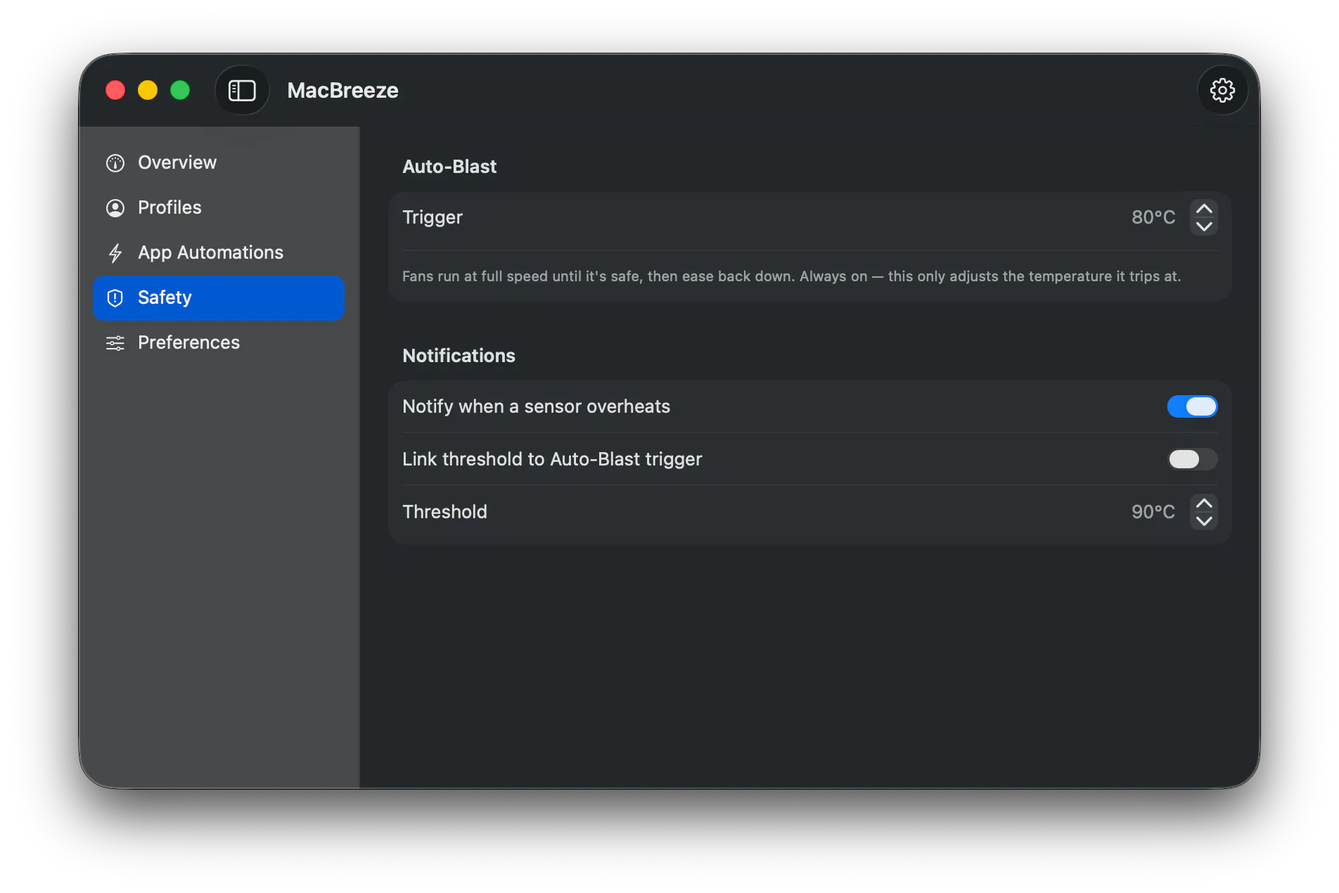Click the 'Fans run at full speed' description

click(x=791, y=276)
